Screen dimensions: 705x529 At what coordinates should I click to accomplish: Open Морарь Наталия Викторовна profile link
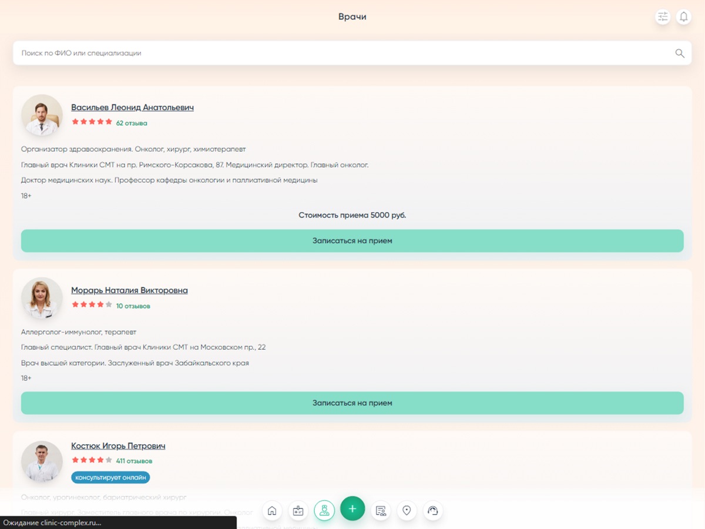pyautogui.click(x=129, y=290)
